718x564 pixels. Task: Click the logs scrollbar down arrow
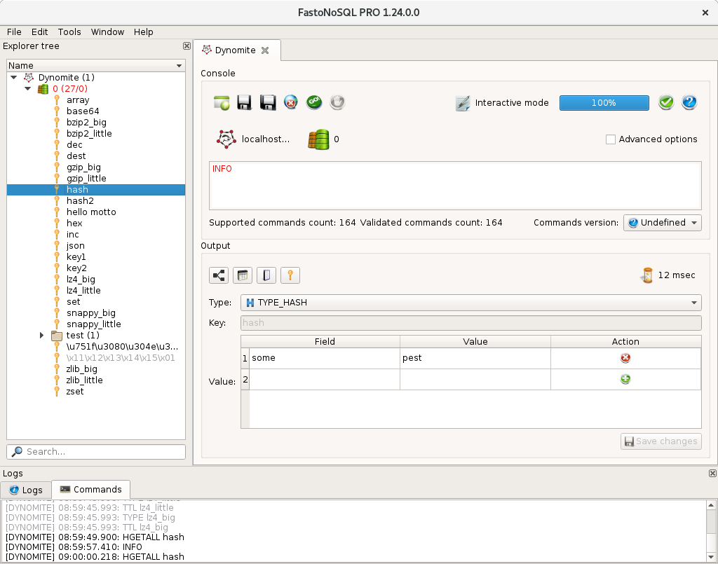(x=711, y=557)
